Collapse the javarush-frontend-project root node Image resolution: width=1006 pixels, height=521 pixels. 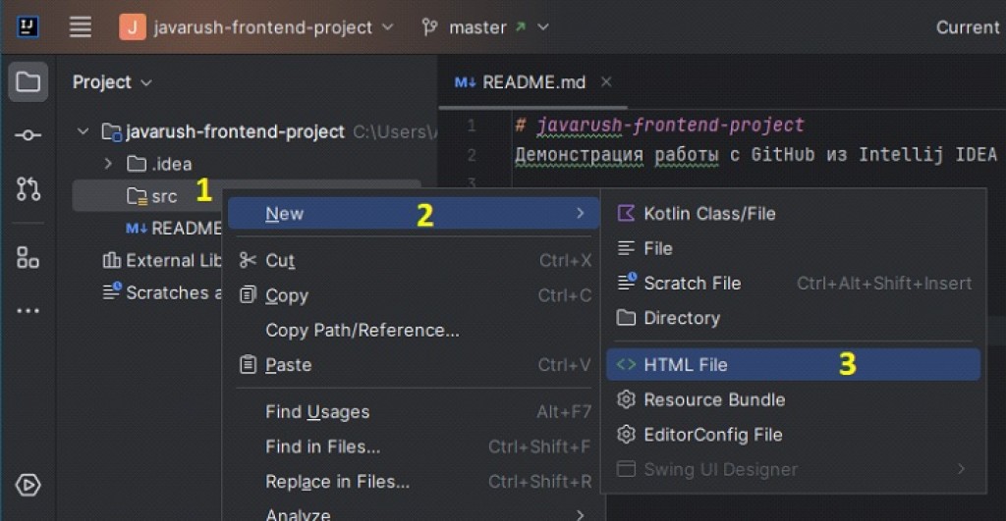pos(83,131)
